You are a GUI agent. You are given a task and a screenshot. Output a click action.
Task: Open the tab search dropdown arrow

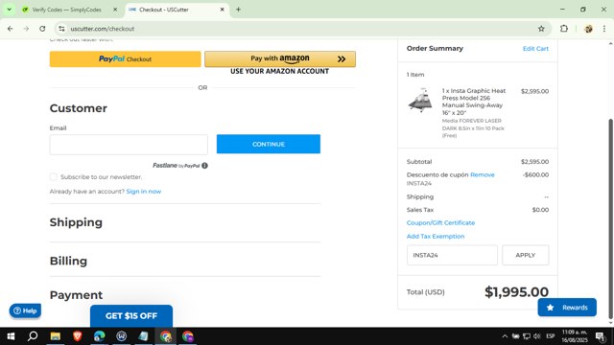coord(9,10)
